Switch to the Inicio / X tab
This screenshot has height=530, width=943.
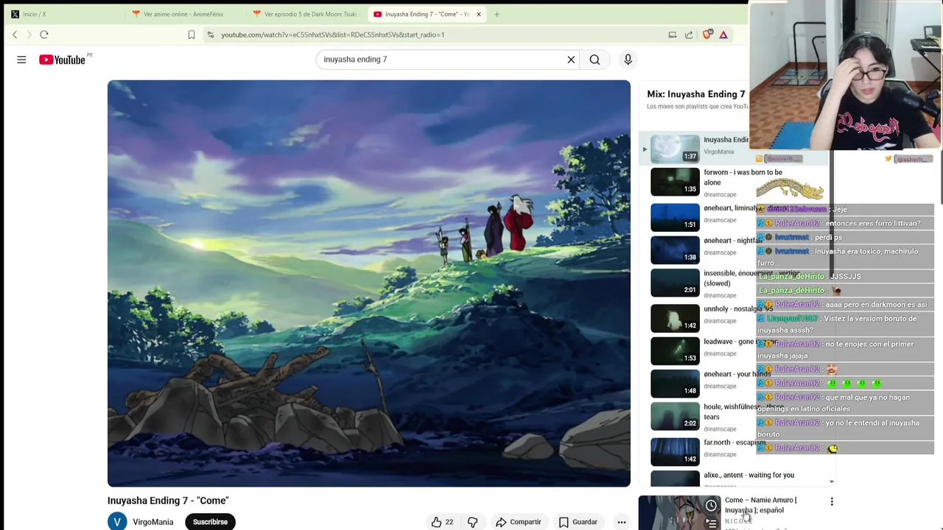tap(62, 14)
